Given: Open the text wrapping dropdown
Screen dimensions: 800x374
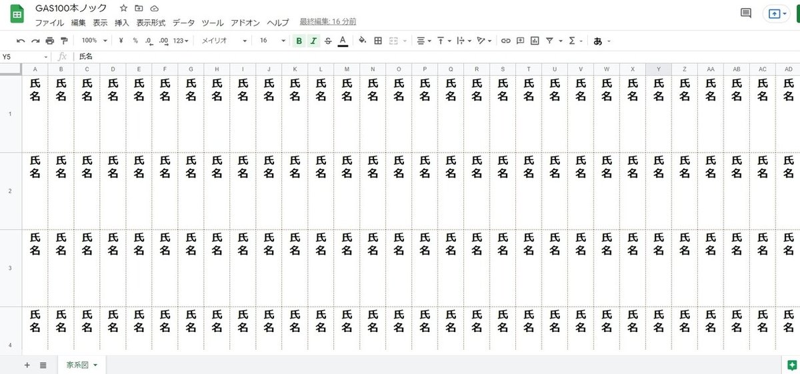Looking at the screenshot, I should (x=465, y=41).
